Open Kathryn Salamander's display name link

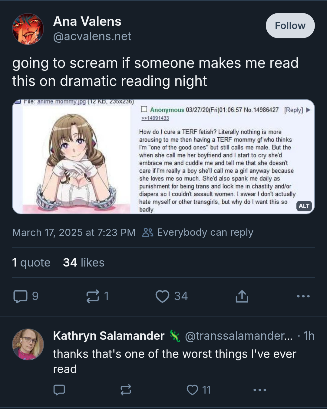[x=109, y=336]
